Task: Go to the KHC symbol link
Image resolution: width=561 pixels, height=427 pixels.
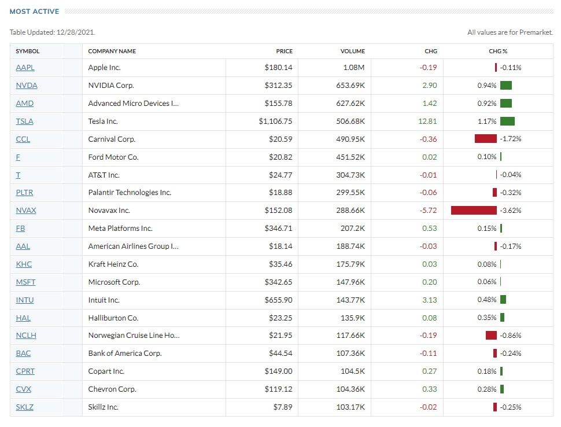Action: click(x=24, y=264)
